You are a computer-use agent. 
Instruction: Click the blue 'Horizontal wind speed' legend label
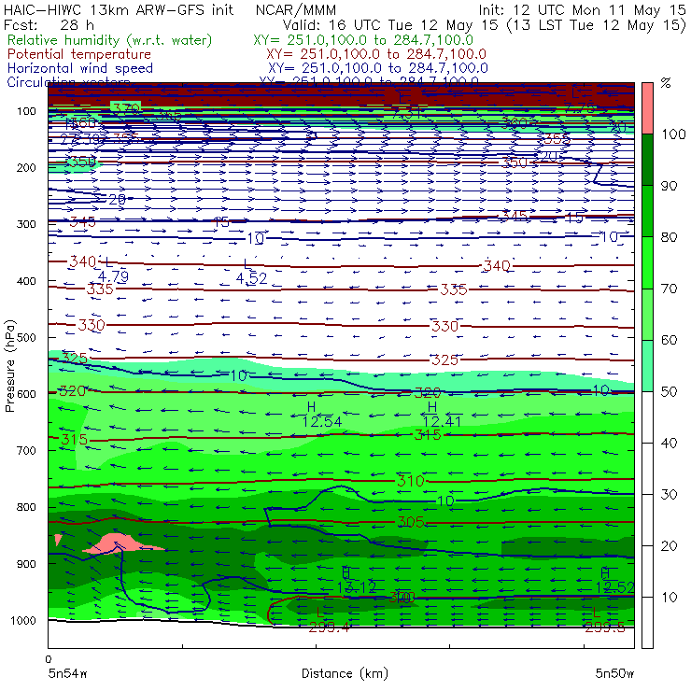(x=80, y=68)
